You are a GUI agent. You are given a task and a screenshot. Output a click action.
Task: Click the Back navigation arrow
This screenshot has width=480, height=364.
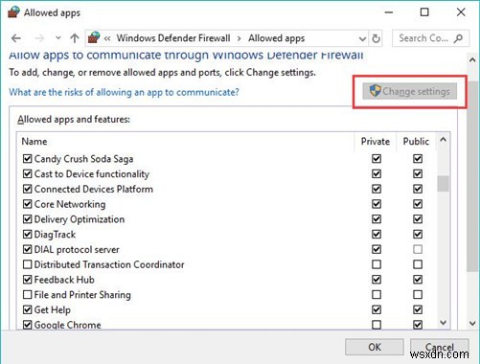pyautogui.click(x=16, y=38)
